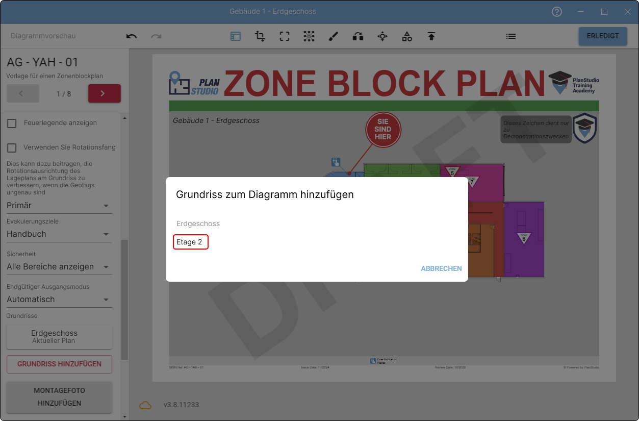Click the 1 / 8 page counter
This screenshot has height=421, width=639.
(64, 94)
